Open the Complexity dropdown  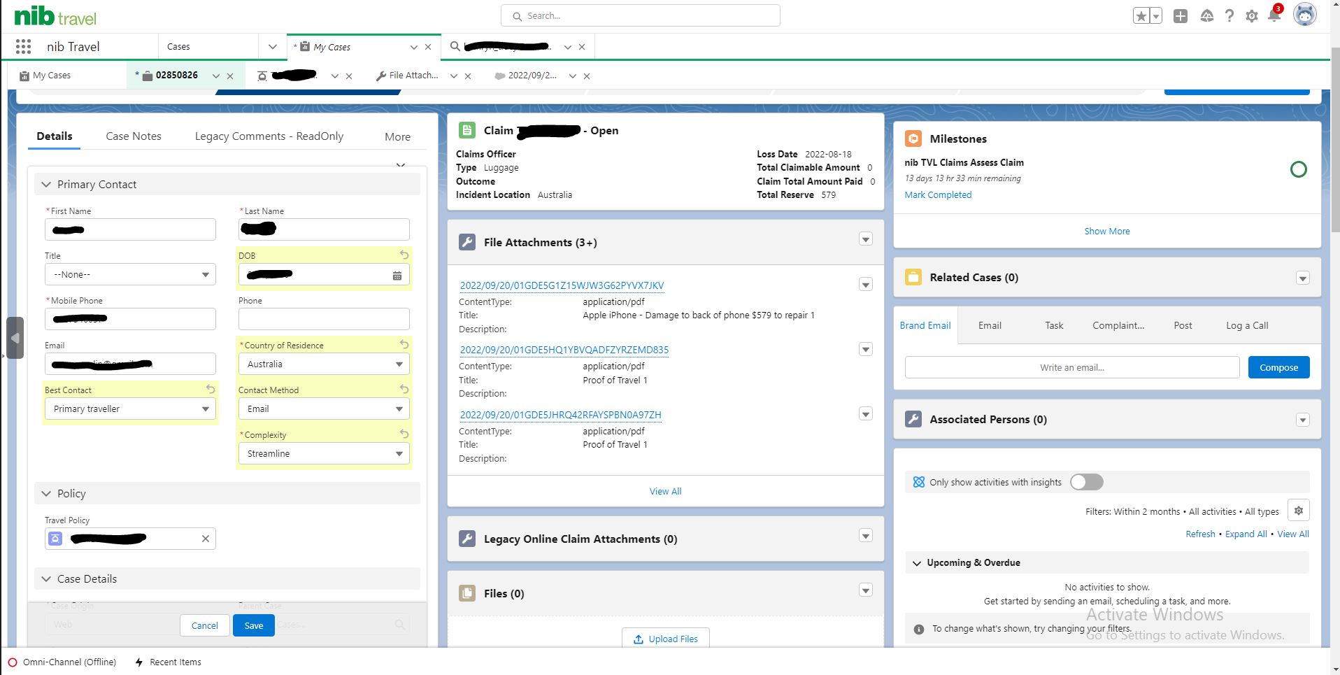[x=323, y=453]
